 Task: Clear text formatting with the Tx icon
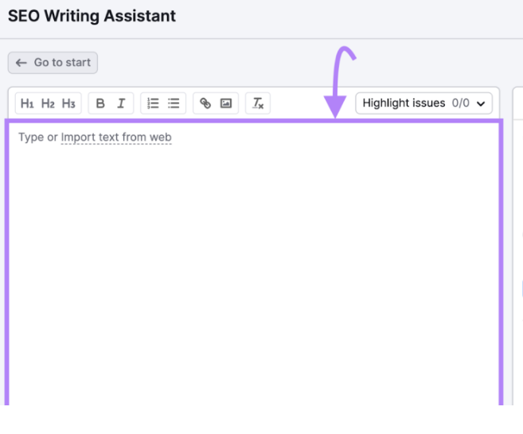coord(258,104)
